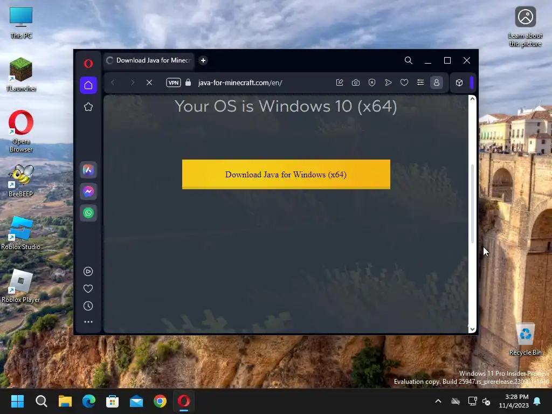Launch Google Chrome from taskbar
The height and width of the screenshot is (414, 552).
[x=160, y=401]
